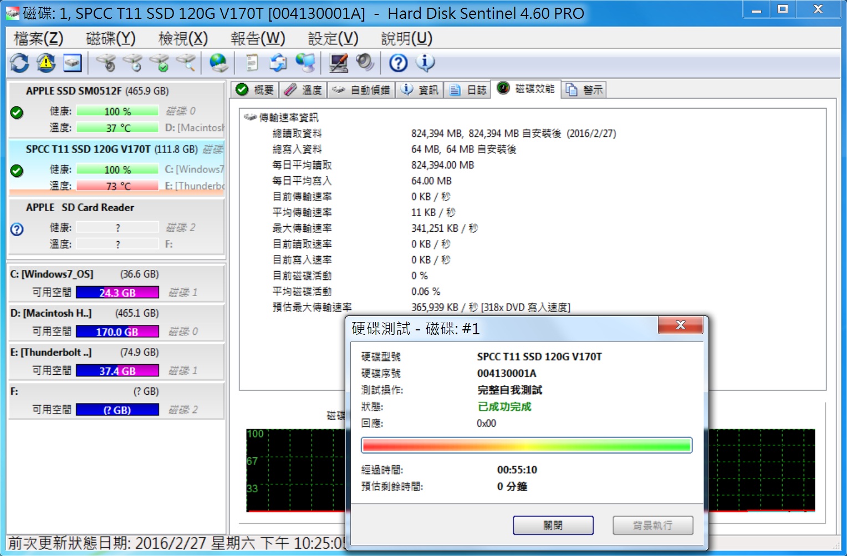This screenshot has width=847, height=556.
Task: Open the 說明(U) menu
Action: point(407,38)
